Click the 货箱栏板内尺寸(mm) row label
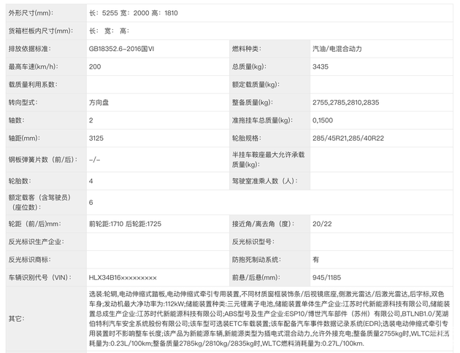This screenshot has height=353, width=460. 40,31
